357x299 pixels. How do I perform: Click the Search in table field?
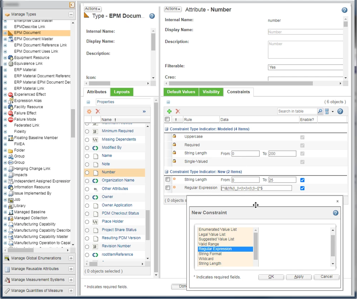pos(297,111)
